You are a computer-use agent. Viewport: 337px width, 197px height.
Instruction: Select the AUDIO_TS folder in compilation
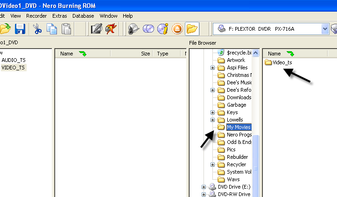(x=14, y=60)
